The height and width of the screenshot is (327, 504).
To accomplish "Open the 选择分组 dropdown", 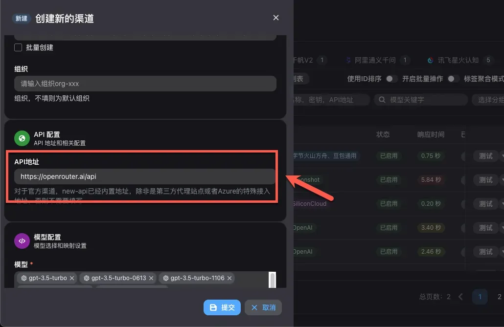I will pyautogui.click(x=487, y=100).
